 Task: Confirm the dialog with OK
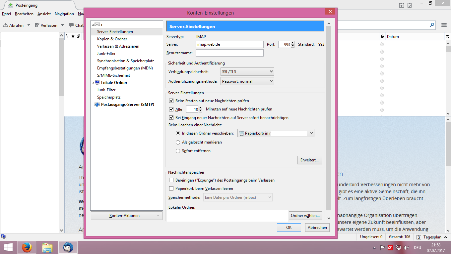point(289,228)
